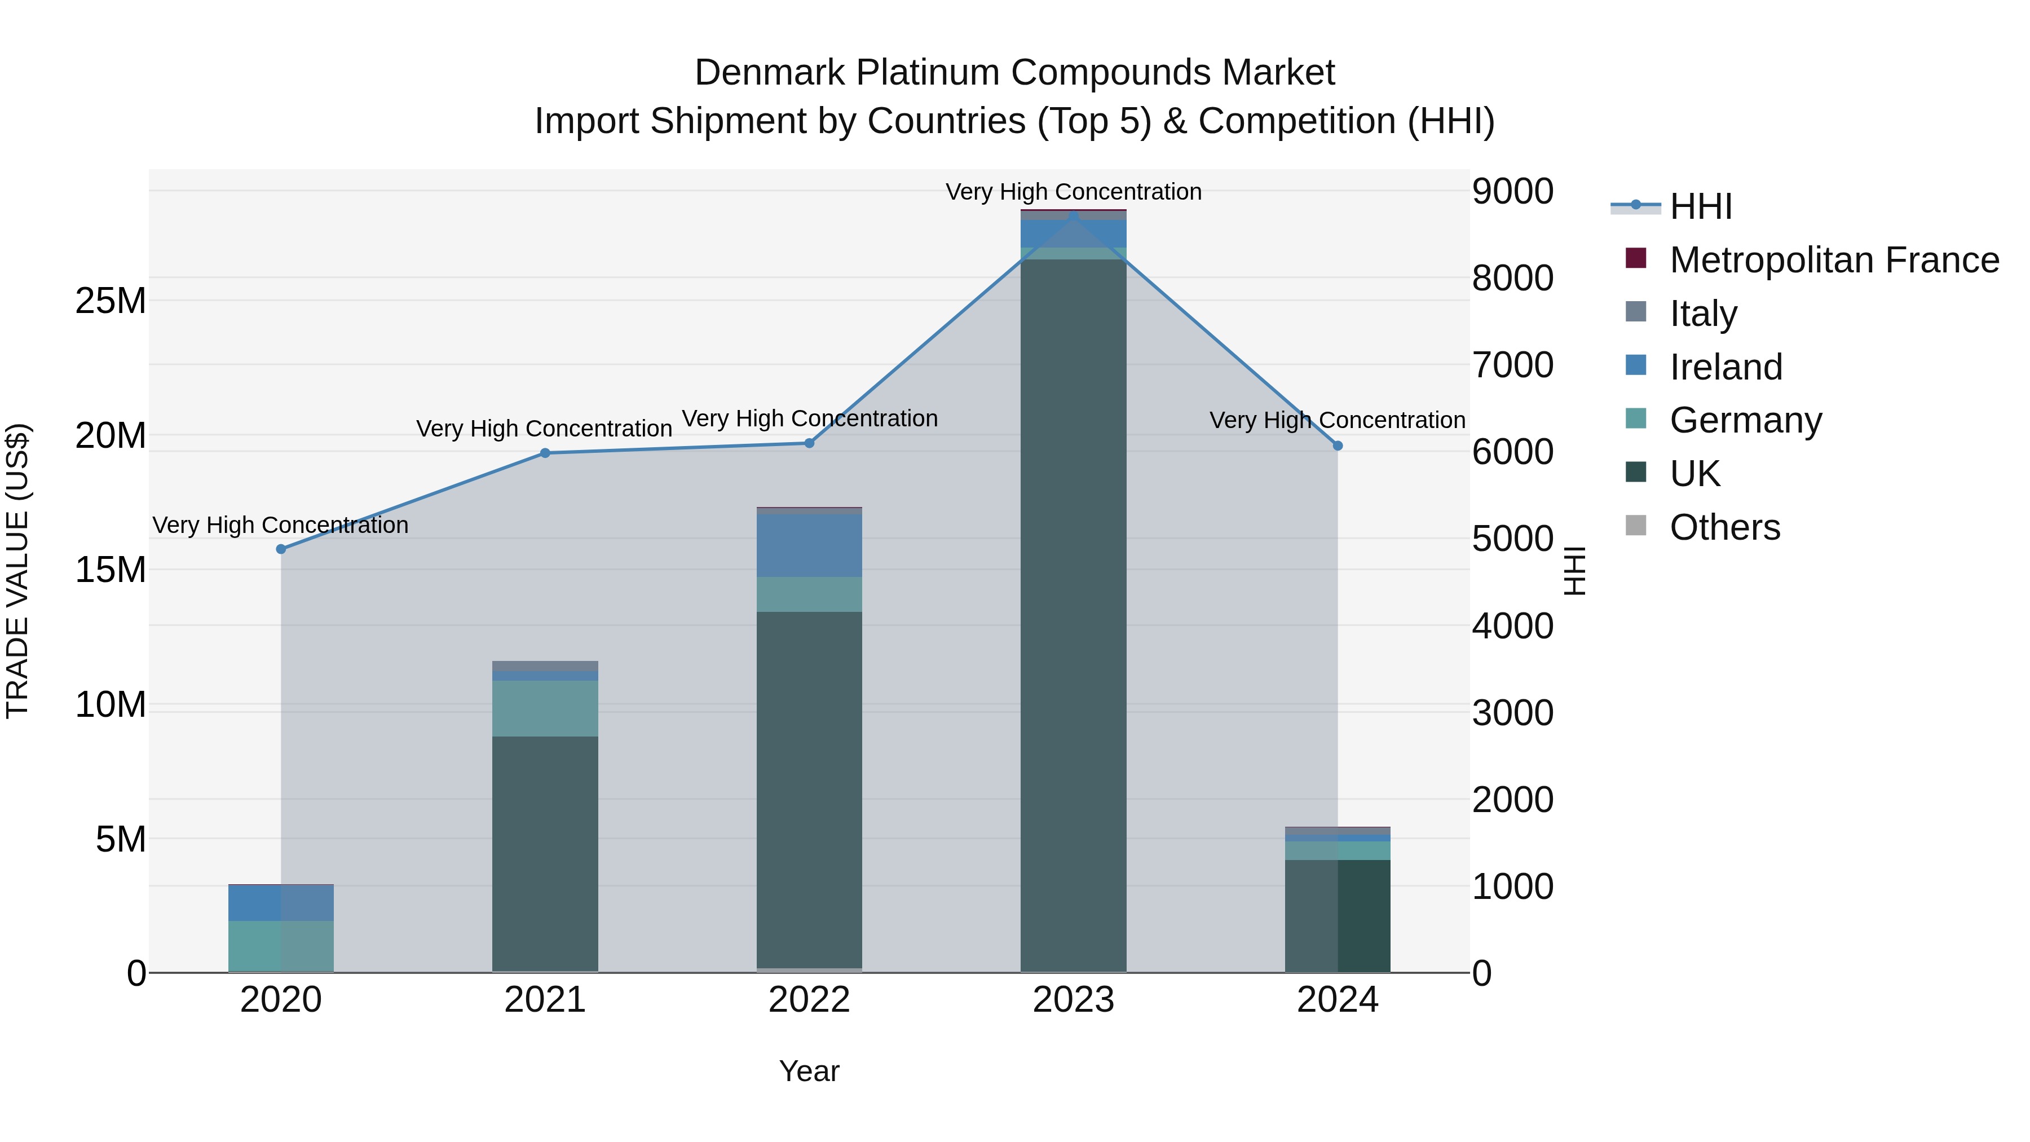Click the HHI line legend marker

[x=1636, y=205]
